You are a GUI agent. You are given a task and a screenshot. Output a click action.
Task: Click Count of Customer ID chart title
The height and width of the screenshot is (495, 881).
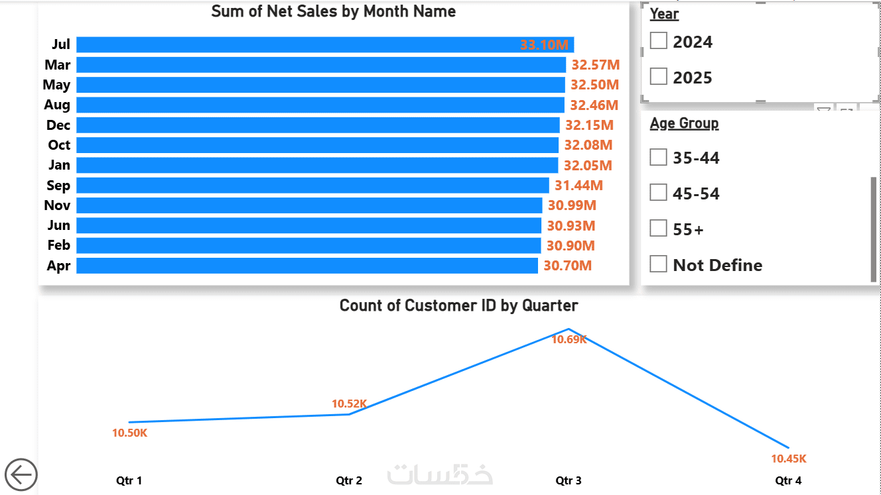(458, 305)
